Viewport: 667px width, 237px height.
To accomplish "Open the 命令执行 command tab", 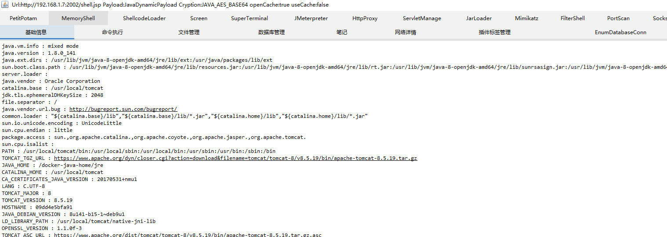I will [x=112, y=32].
